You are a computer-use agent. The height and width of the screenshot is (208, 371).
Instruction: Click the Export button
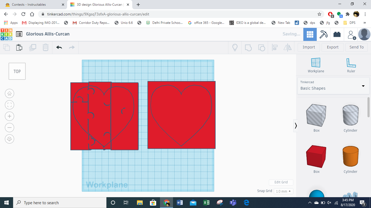coord(333,47)
